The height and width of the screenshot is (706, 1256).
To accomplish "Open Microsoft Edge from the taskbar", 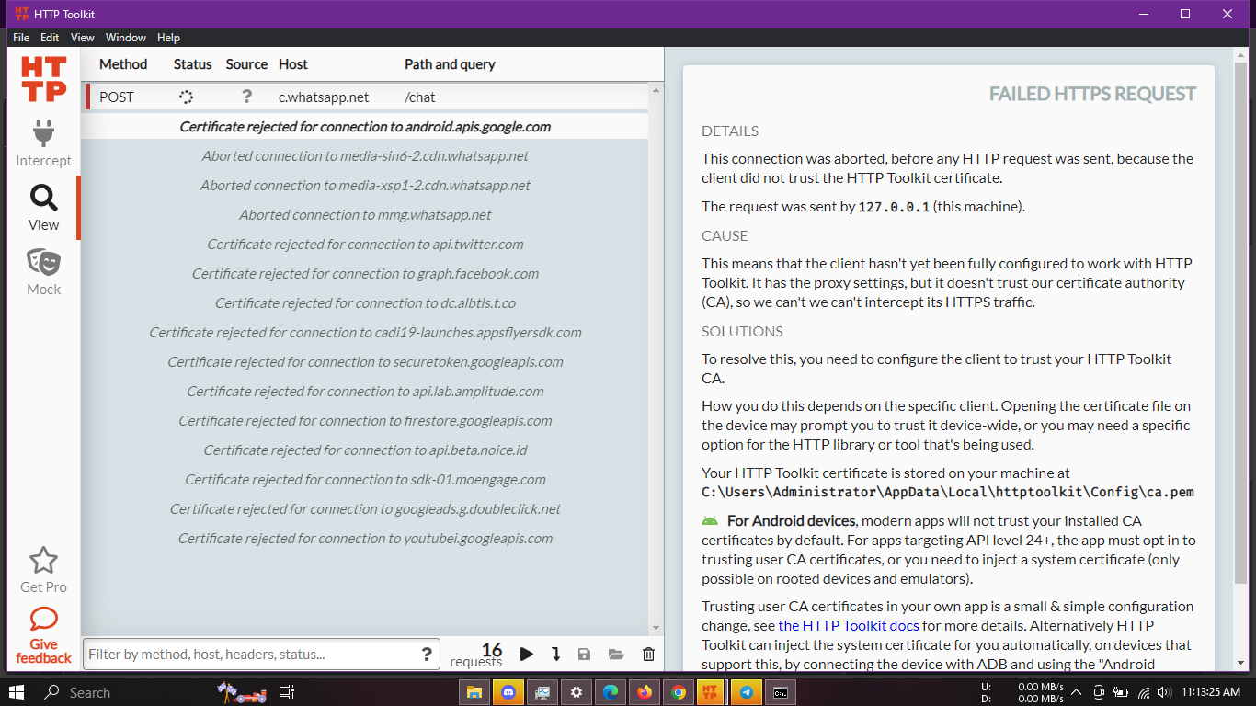I will click(611, 692).
